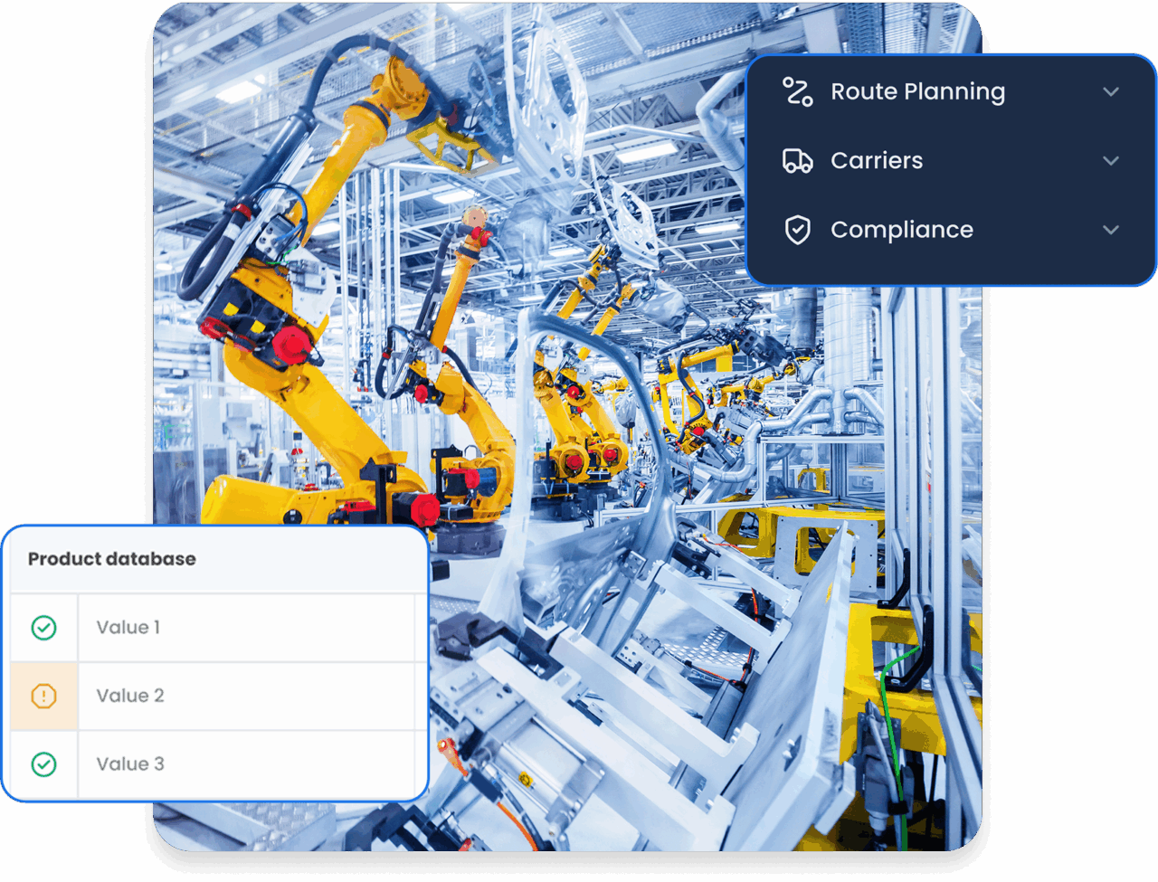
Task: Click the green check icon for Value 3
Action: click(x=43, y=764)
